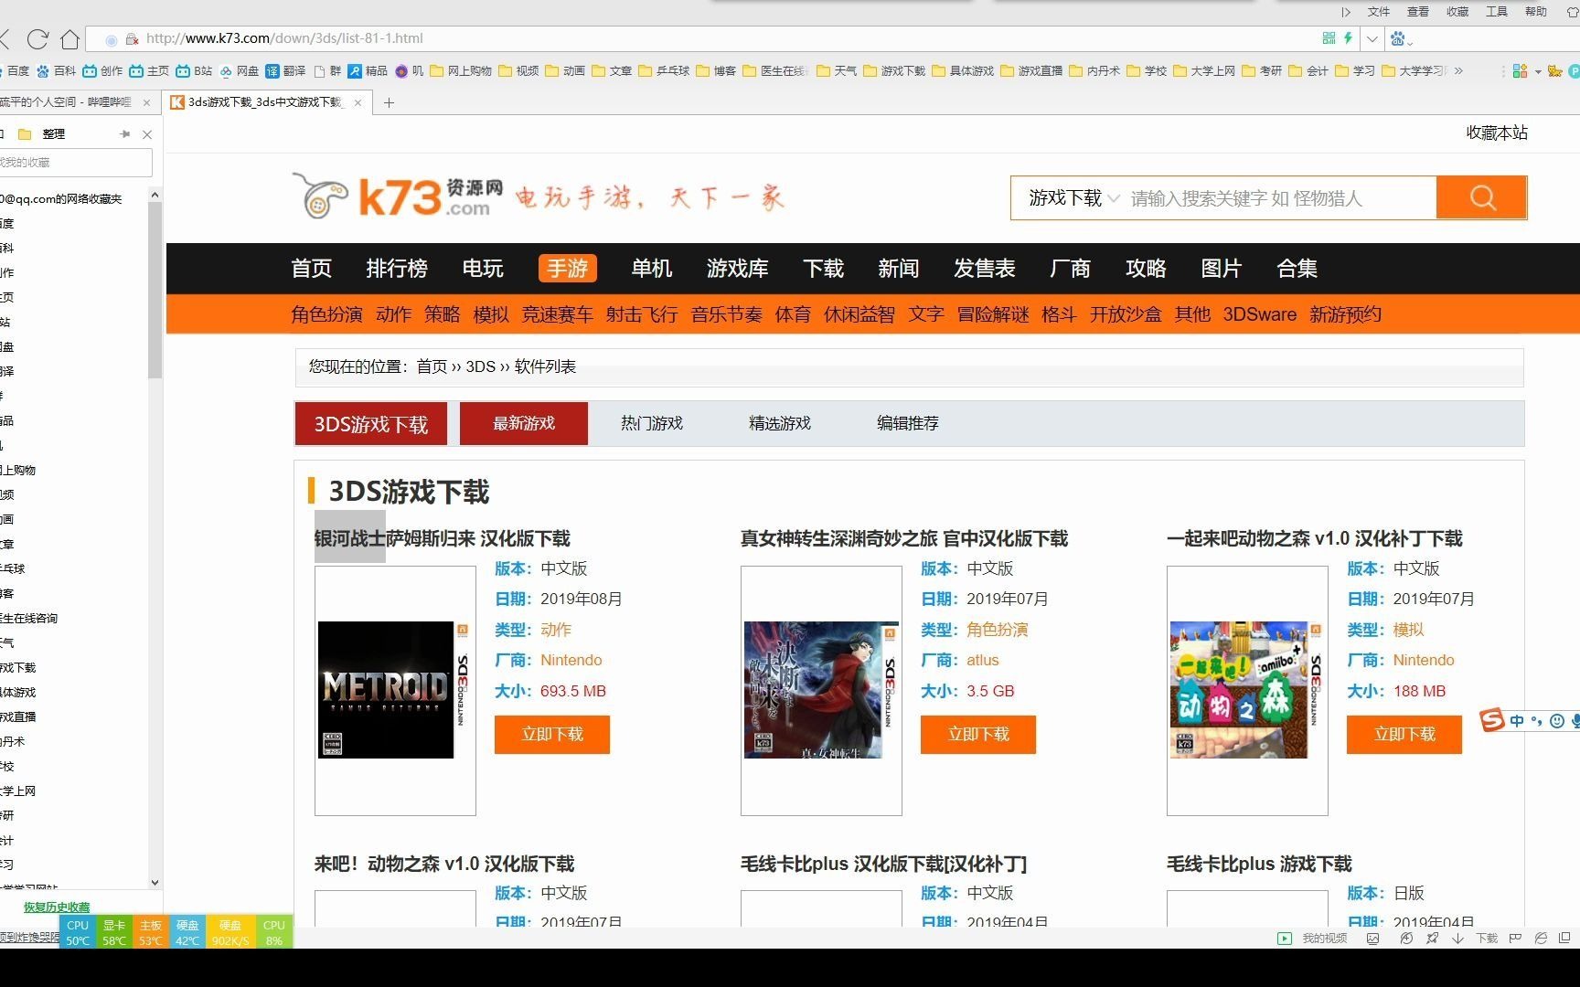Viewport: 1580px width, 987px height.
Task: Click the green lightning speed-mode icon
Action: (1348, 37)
